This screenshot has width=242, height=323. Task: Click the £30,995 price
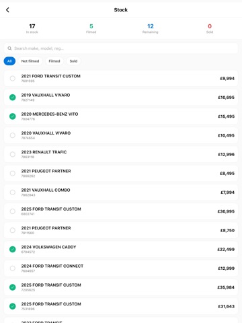click(x=226, y=211)
